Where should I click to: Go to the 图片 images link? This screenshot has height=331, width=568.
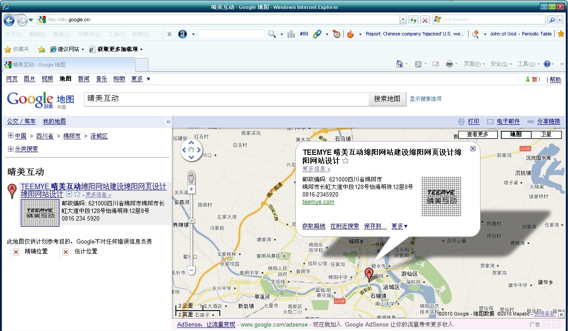coord(29,79)
